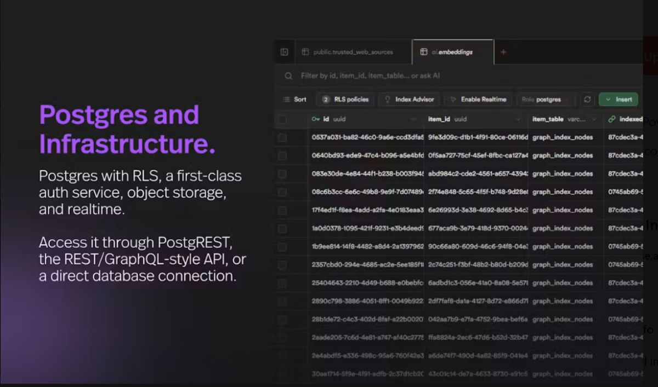Open the Role postgres dropdown
Screen dimensions: 658x387
(547, 100)
